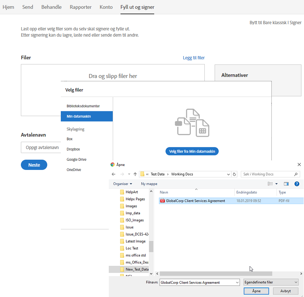Go up one folder level in file dialog
304x297 pixels.
pos(135,174)
